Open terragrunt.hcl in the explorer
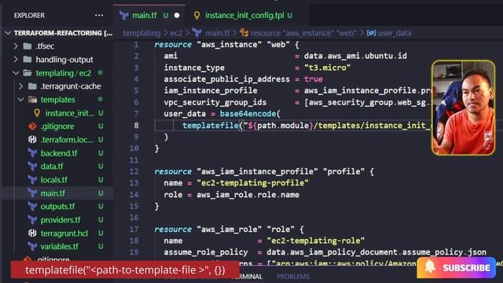 (64, 233)
